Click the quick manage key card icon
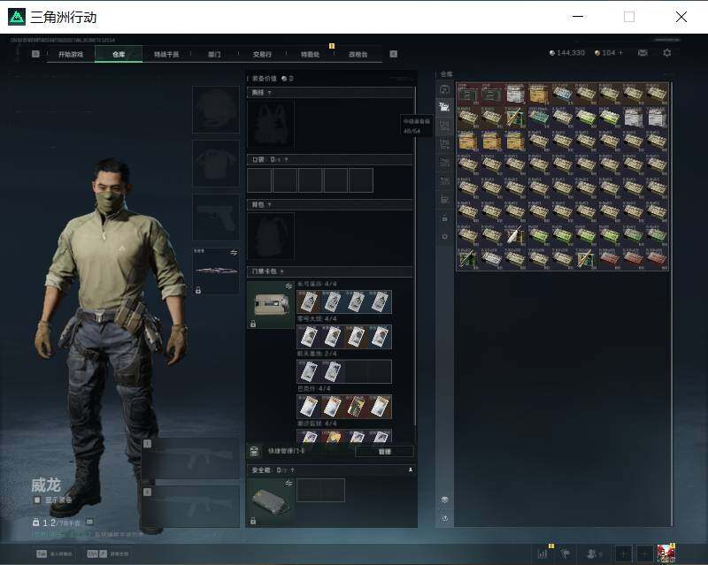The image size is (708, 565). [x=254, y=451]
